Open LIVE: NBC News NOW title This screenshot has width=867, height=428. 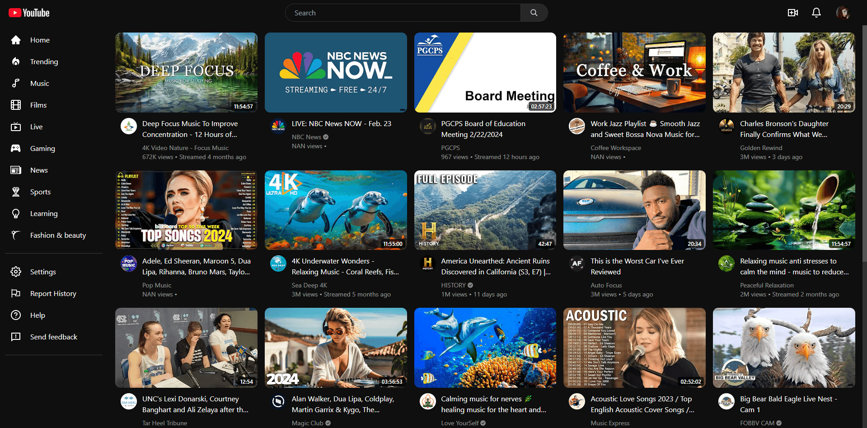pos(342,123)
